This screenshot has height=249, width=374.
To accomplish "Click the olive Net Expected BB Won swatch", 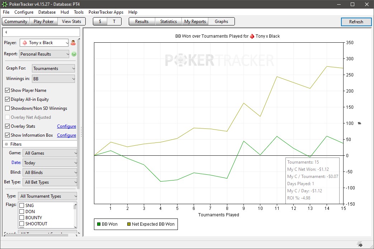I will (x=129, y=224).
